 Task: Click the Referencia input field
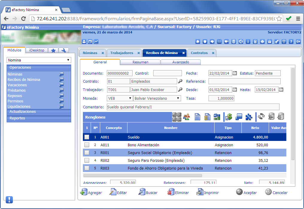click(244, 81)
